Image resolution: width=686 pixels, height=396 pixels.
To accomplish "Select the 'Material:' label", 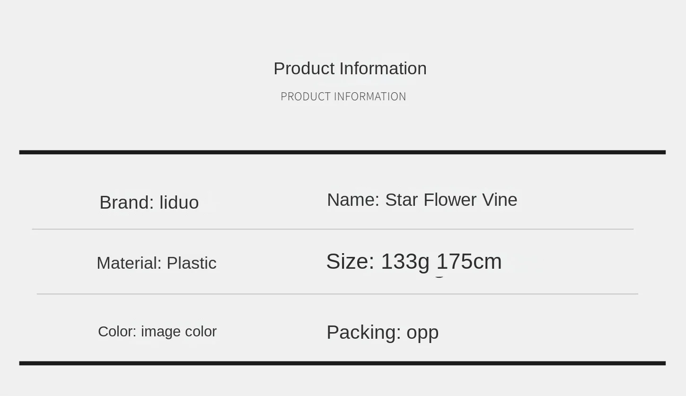I will click(129, 263).
